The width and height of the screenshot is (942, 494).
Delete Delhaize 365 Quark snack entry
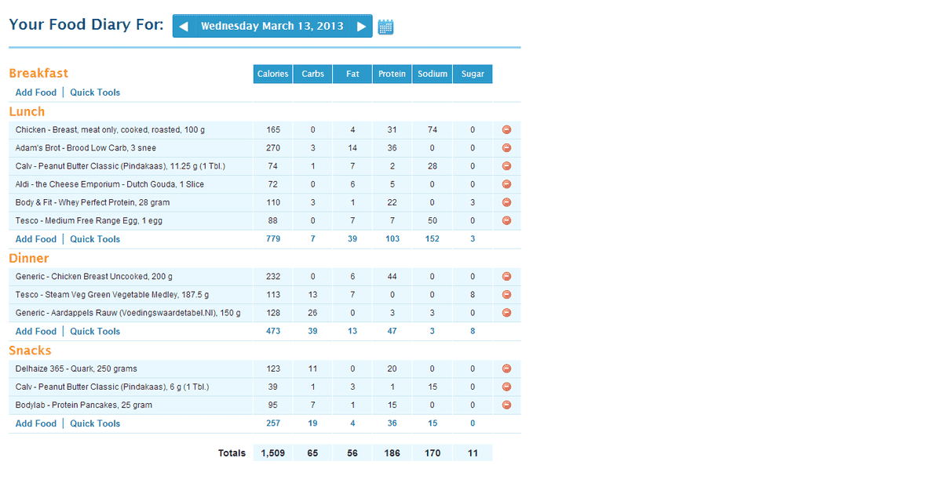(x=506, y=369)
